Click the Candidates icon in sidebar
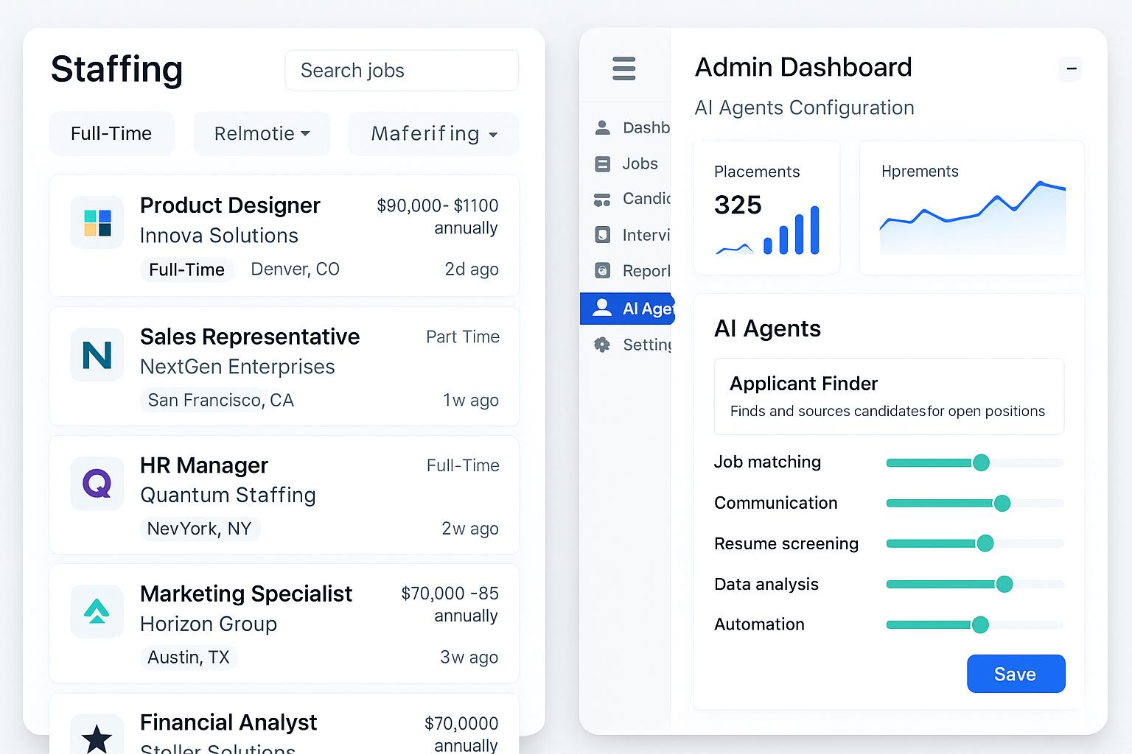1132x754 pixels. 602,200
